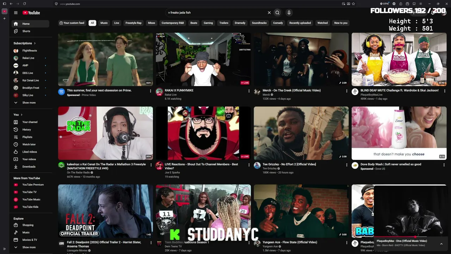Start voice search with the microphone
451x254 pixels.
[289, 13]
